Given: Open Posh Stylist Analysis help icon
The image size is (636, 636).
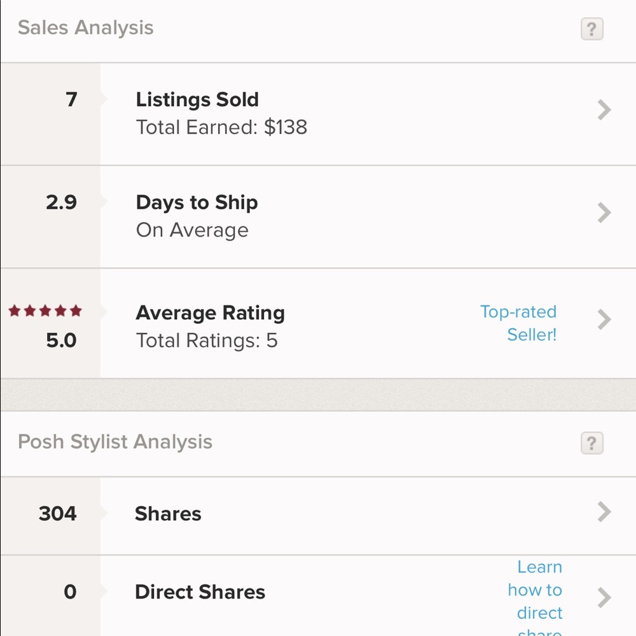Looking at the screenshot, I should tap(591, 443).
